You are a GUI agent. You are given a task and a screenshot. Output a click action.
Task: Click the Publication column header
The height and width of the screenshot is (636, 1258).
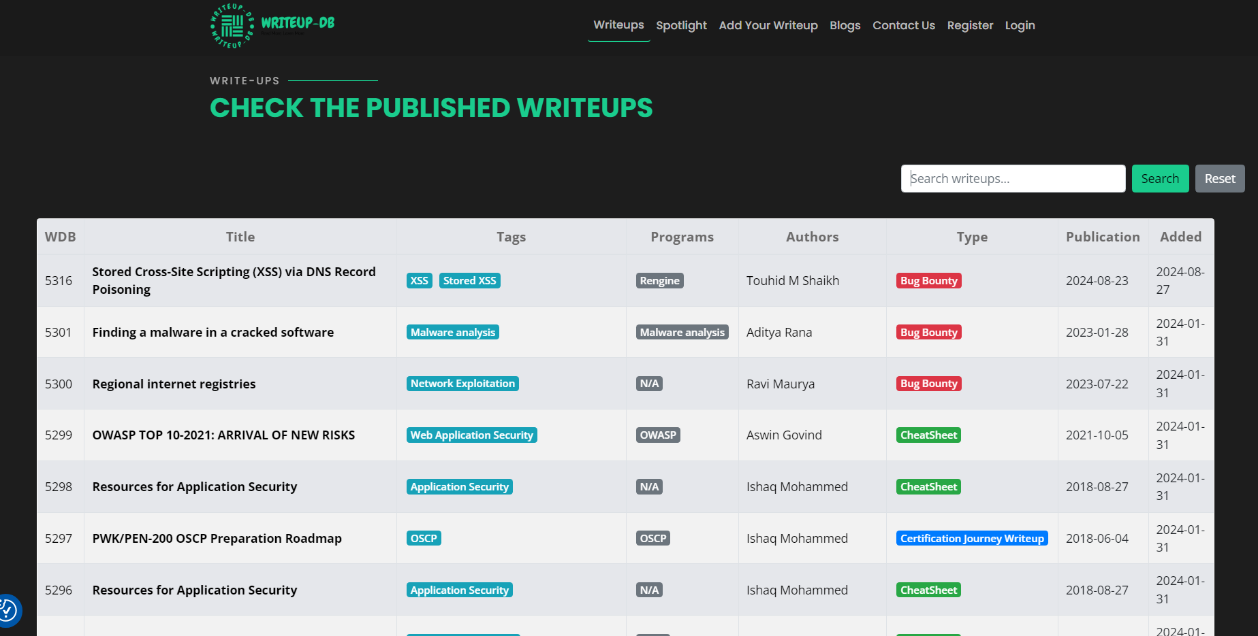[1103, 237]
